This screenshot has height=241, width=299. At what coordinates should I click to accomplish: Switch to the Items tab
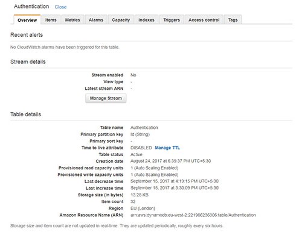pyautogui.click(x=51, y=20)
